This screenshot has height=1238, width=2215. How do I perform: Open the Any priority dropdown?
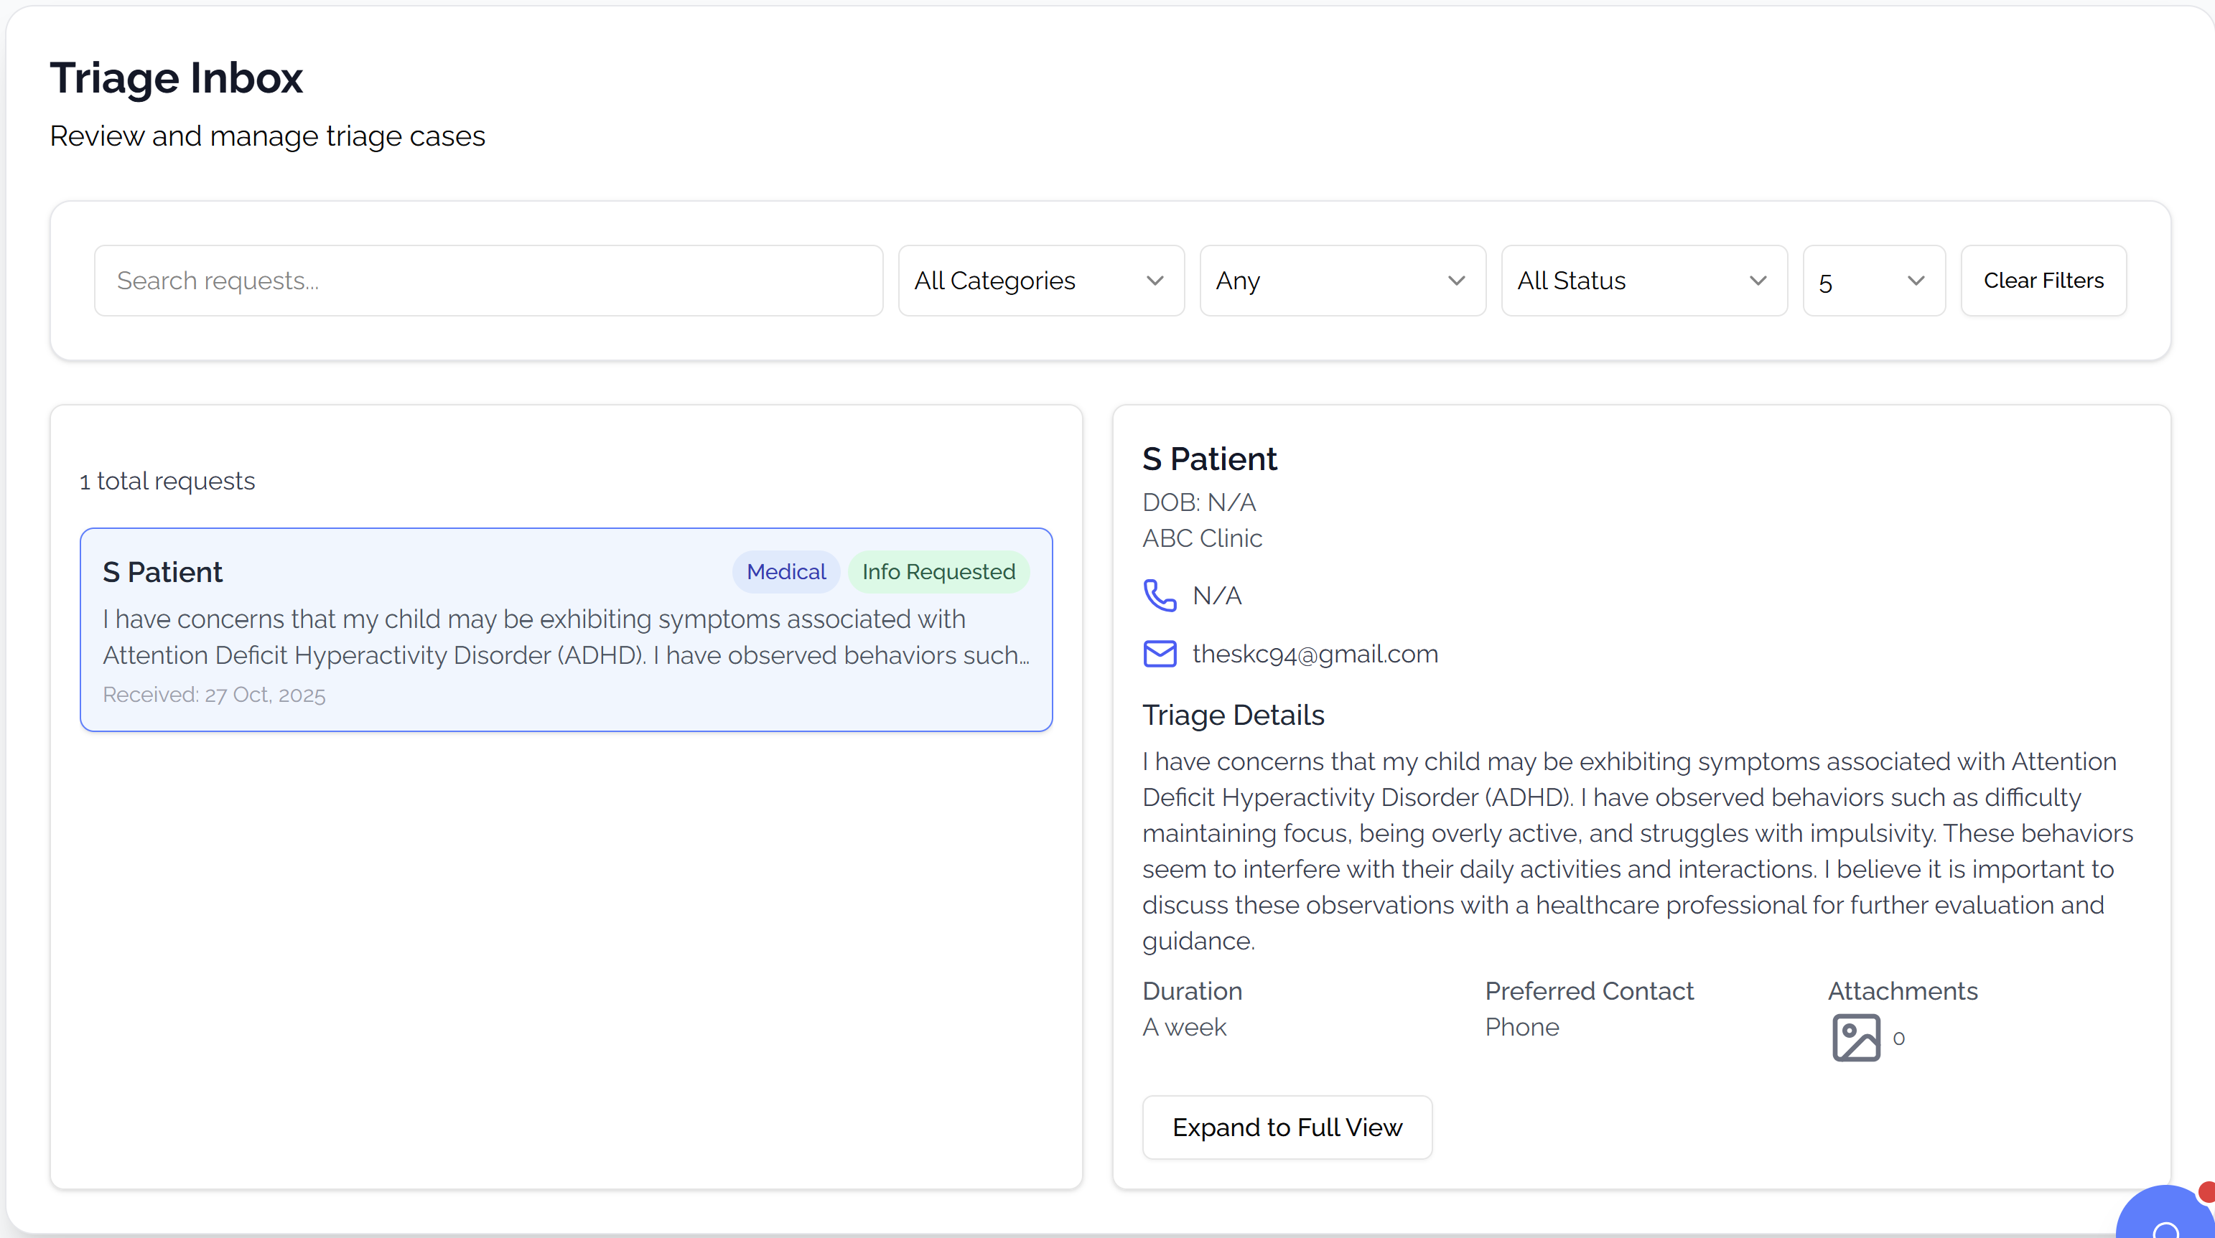[x=1341, y=281]
